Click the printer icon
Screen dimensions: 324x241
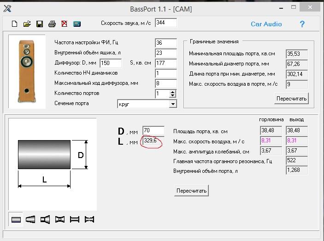click(x=52, y=24)
